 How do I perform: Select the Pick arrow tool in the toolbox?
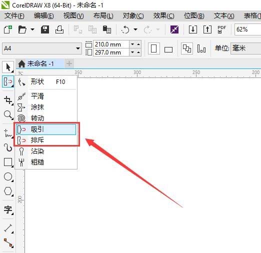pos(8,67)
